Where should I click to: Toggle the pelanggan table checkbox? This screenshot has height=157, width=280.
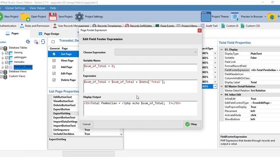tap(7, 58)
